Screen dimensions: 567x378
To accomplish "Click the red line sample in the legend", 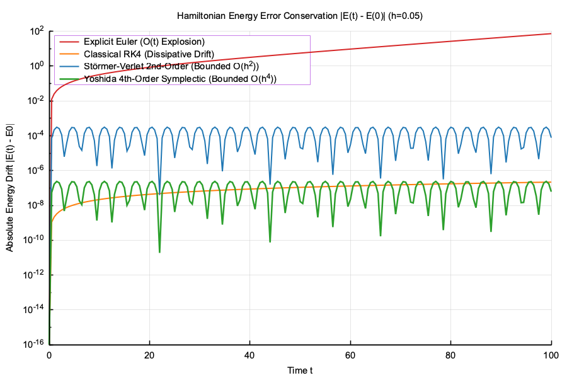I will point(69,42).
